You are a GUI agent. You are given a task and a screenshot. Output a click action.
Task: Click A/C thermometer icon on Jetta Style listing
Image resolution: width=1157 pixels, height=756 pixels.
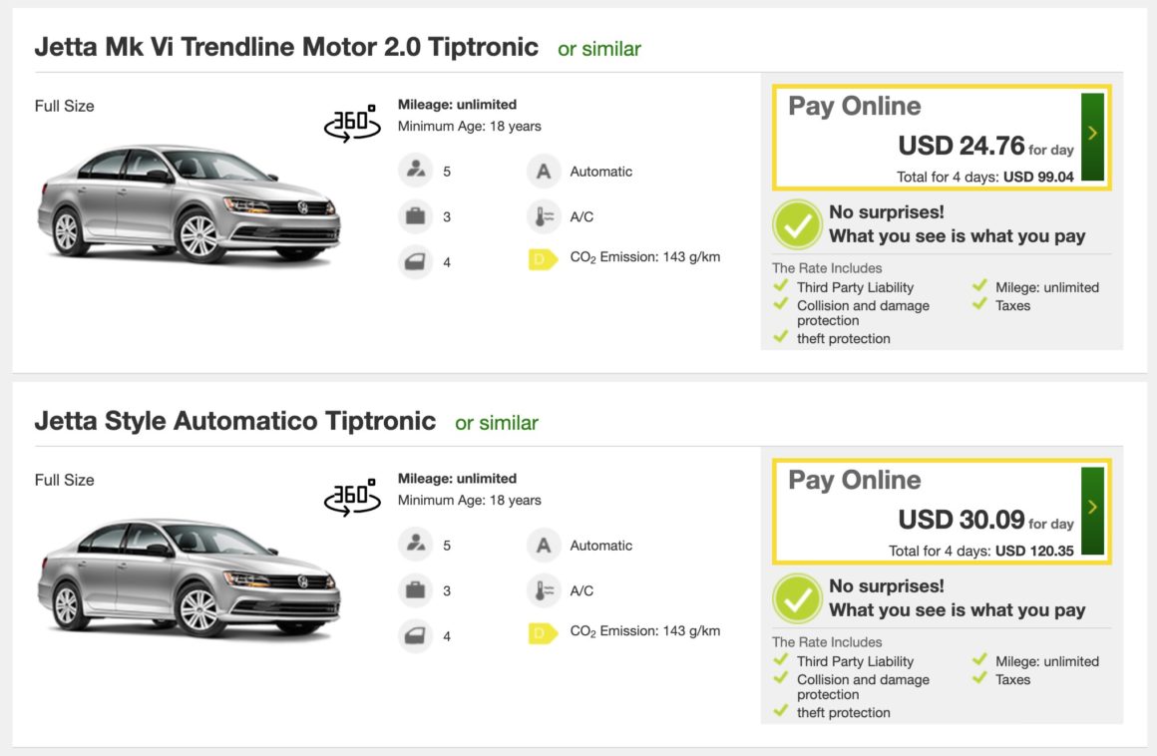point(544,590)
